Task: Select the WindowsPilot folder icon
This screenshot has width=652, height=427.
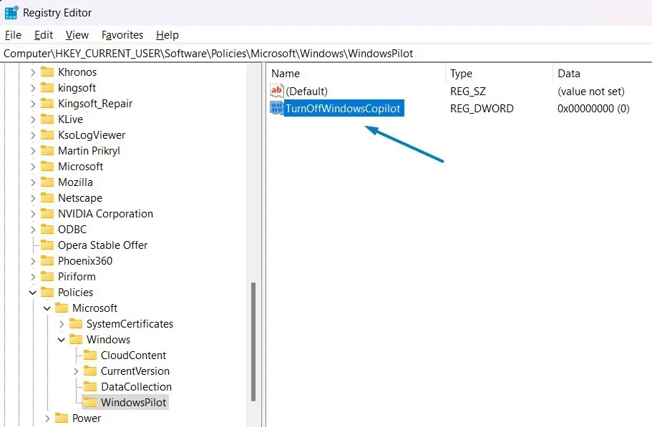Action: coord(90,403)
